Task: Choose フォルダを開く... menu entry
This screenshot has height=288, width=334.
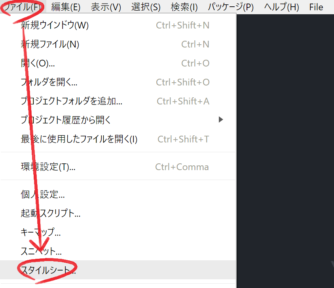Action: (x=118, y=82)
